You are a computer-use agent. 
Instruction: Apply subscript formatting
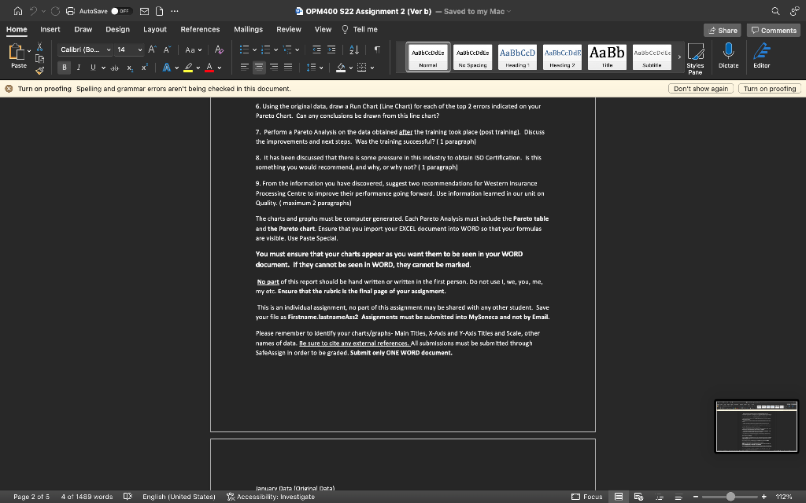click(130, 68)
